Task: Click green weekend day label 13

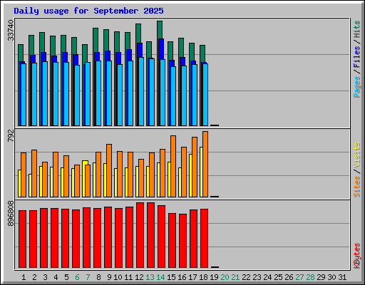Action: pos(150,277)
